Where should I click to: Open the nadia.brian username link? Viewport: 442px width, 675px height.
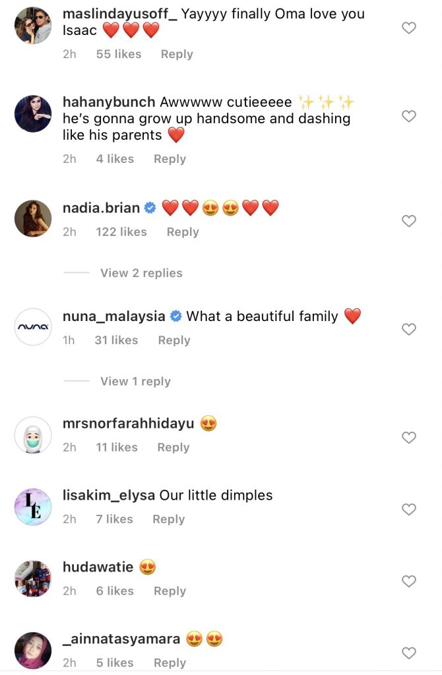[101, 208]
